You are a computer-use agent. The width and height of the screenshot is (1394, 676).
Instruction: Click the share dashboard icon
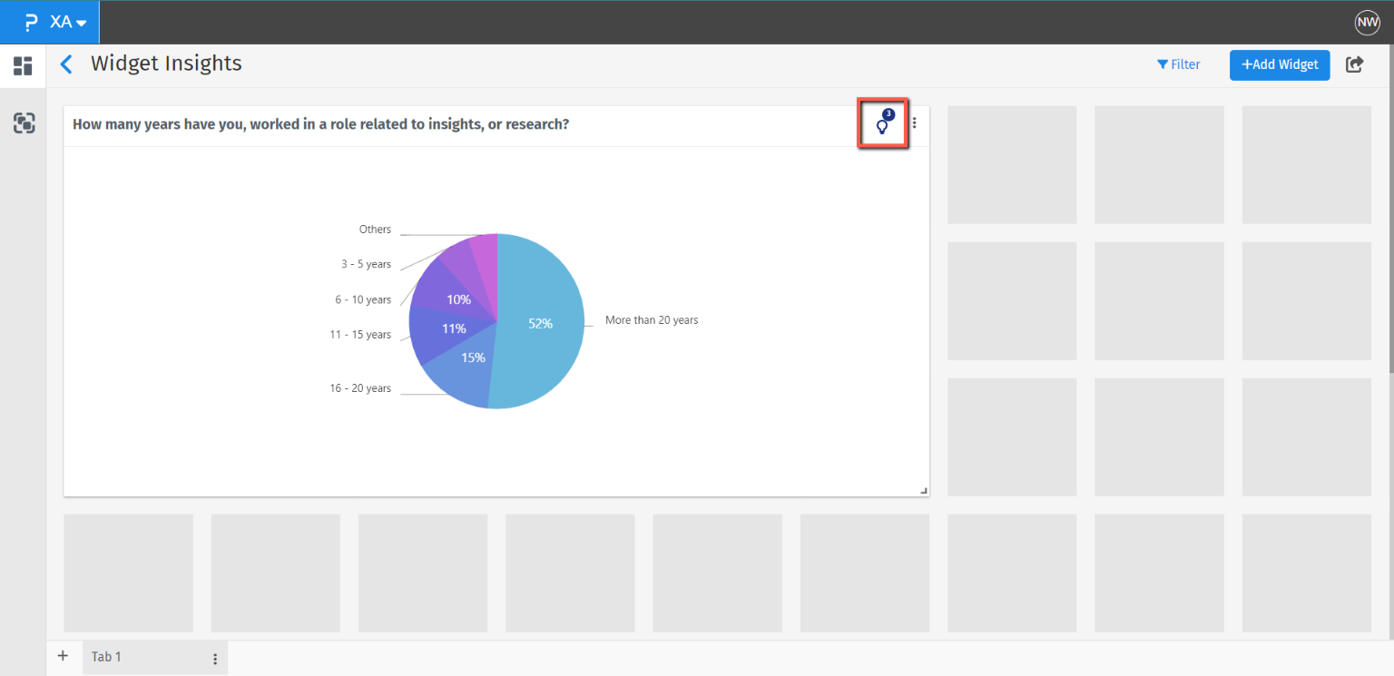1354,64
